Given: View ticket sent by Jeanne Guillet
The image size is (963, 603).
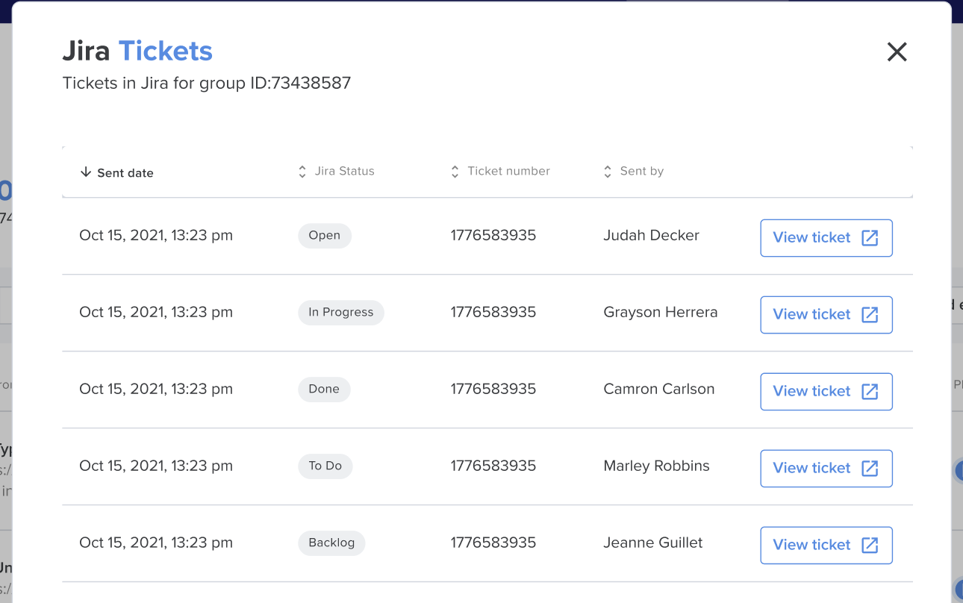Looking at the screenshot, I should 826,545.
